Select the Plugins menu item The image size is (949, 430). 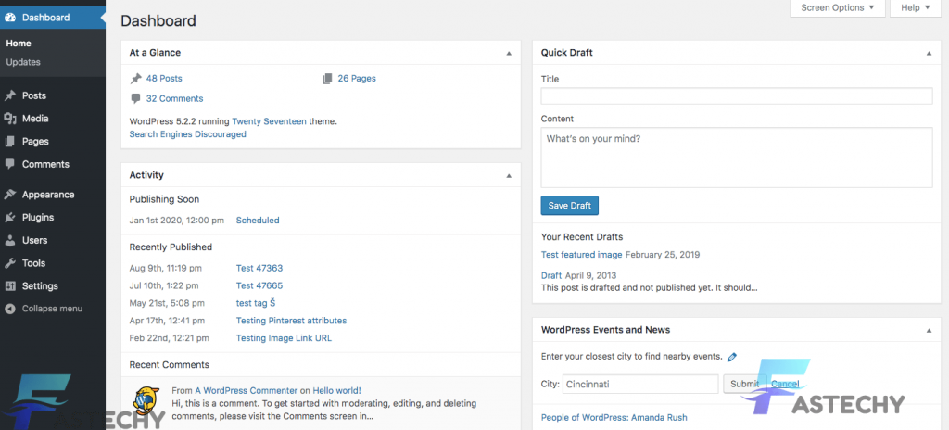pyautogui.click(x=38, y=218)
